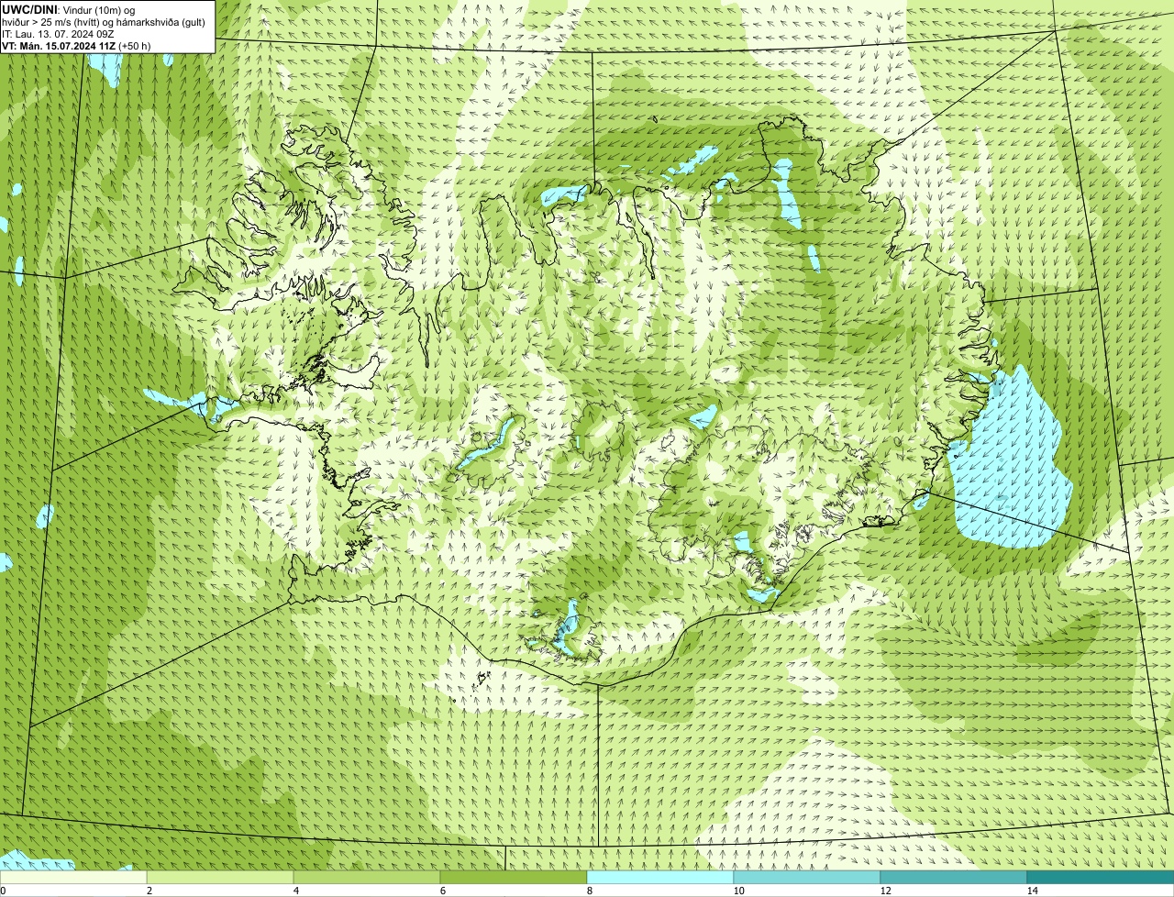Click the above-14 m/s dark teal swatch

coord(1101,877)
